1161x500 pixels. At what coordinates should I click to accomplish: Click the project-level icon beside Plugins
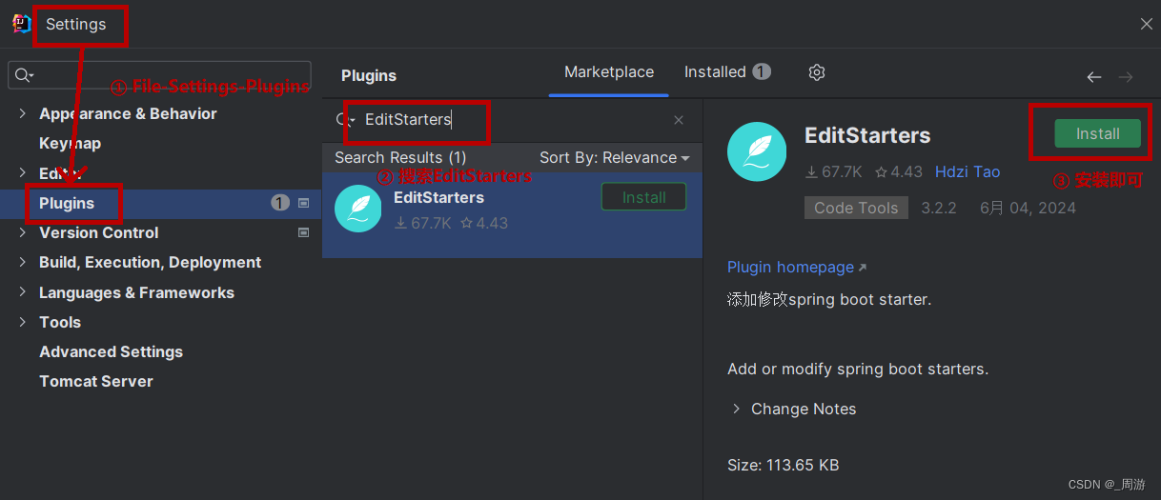pyautogui.click(x=304, y=203)
